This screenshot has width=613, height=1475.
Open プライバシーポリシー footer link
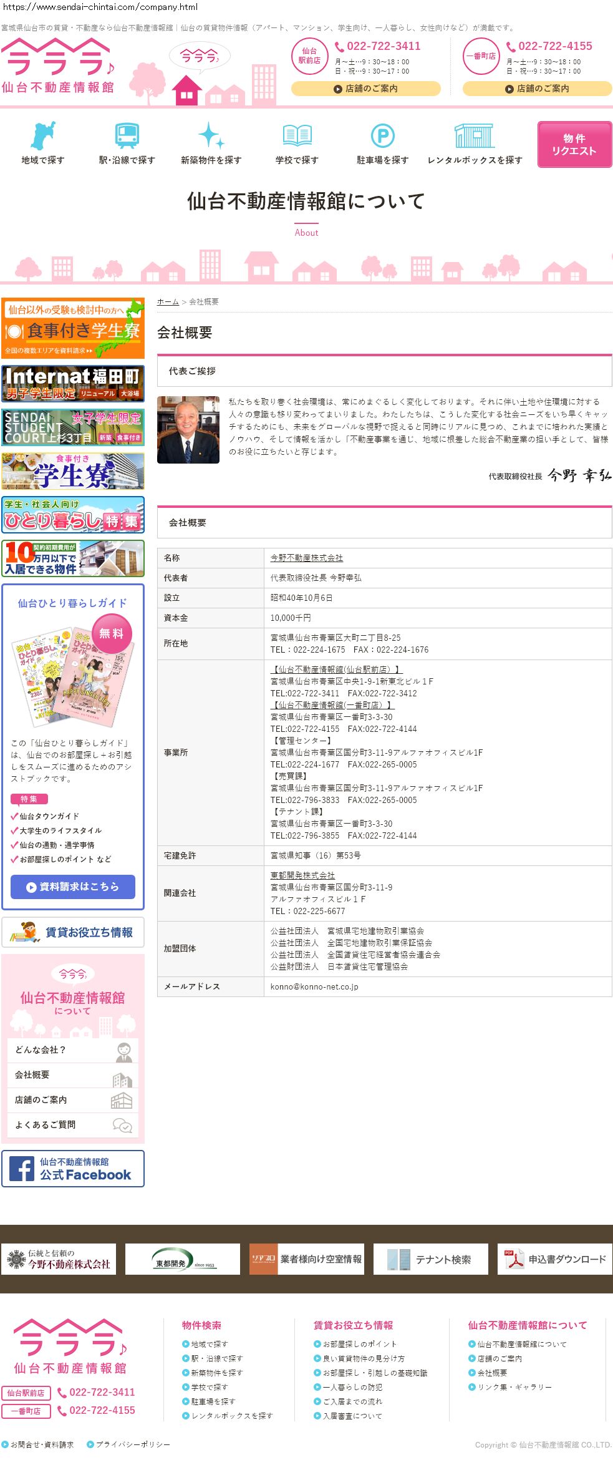click(x=132, y=1444)
